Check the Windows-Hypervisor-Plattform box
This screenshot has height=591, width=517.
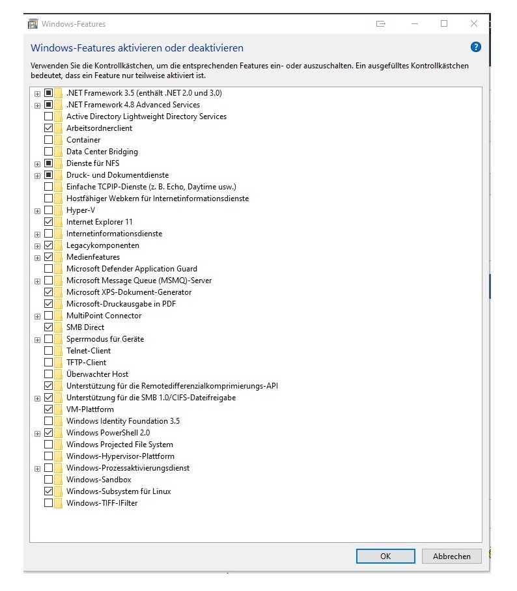(48, 456)
